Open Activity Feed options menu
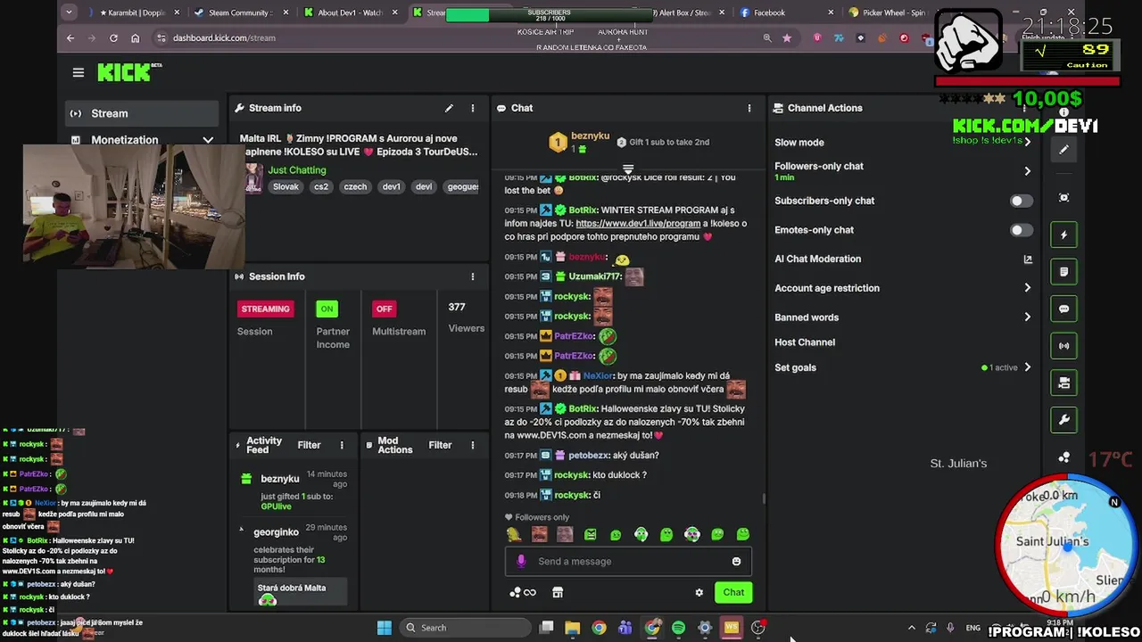This screenshot has height=642, width=1142. pyautogui.click(x=341, y=445)
